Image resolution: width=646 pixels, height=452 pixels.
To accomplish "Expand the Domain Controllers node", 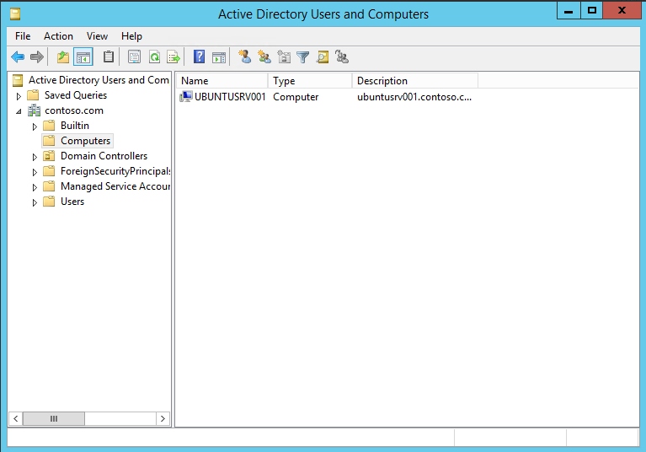I will (x=35, y=157).
